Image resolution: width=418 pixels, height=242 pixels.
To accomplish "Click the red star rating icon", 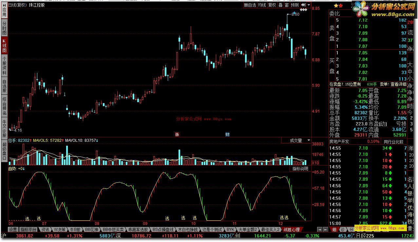I will (340, 6).
